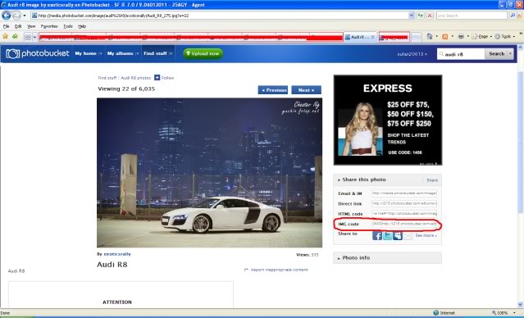
Task: Click the Add to Favorites icon
Action: [x=15, y=36]
